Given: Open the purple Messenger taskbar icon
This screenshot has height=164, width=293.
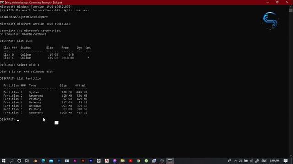Looking at the screenshot, I should [x=115, y=161].
